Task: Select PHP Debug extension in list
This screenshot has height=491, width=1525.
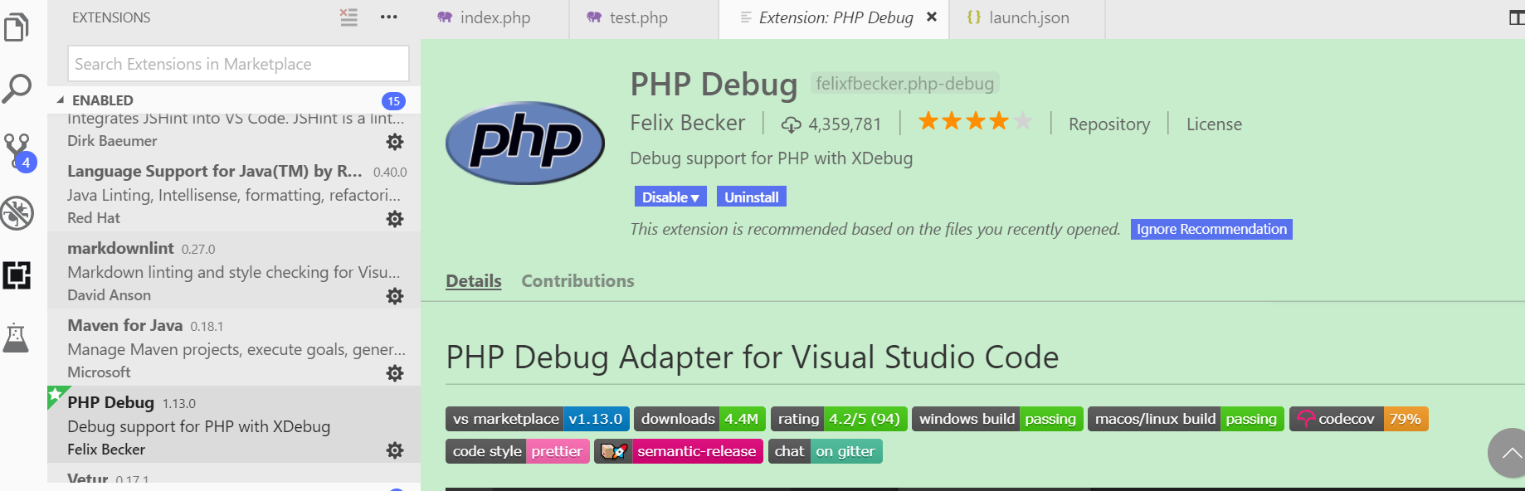Action: coord(234,425)
